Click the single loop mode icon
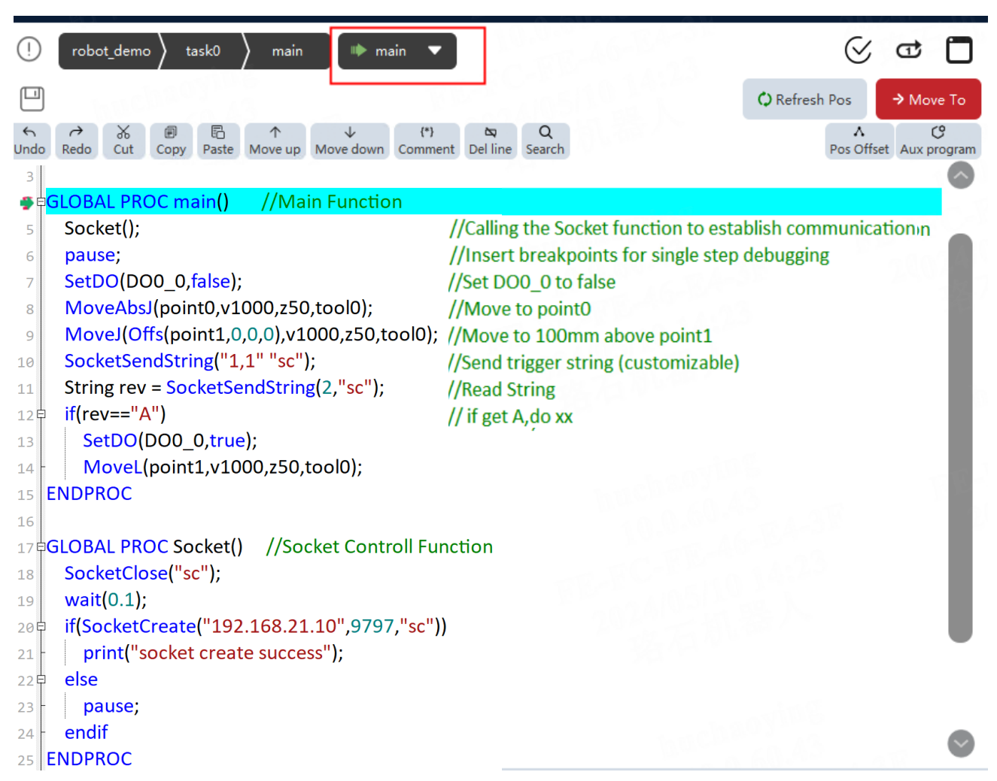997x781 pixels. point(909,50)
